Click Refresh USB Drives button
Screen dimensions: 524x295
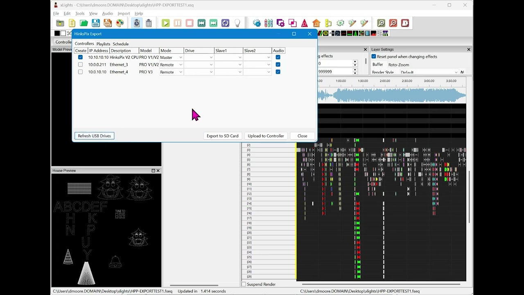(95, 136)
